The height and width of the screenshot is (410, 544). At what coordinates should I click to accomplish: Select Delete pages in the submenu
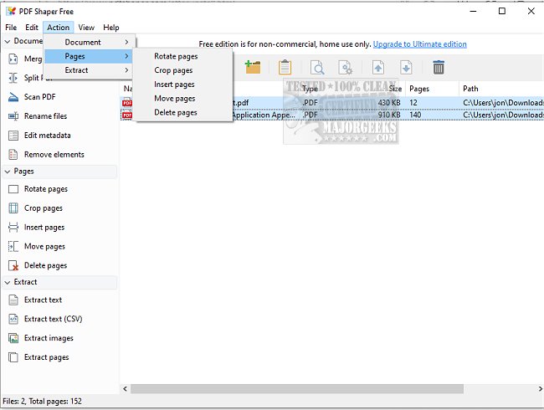[x=175, y=112]
